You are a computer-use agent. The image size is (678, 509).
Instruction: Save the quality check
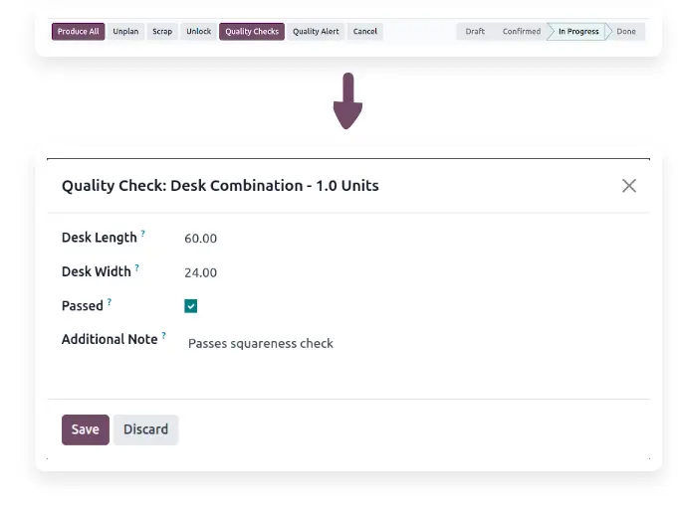tap(85, 429)
